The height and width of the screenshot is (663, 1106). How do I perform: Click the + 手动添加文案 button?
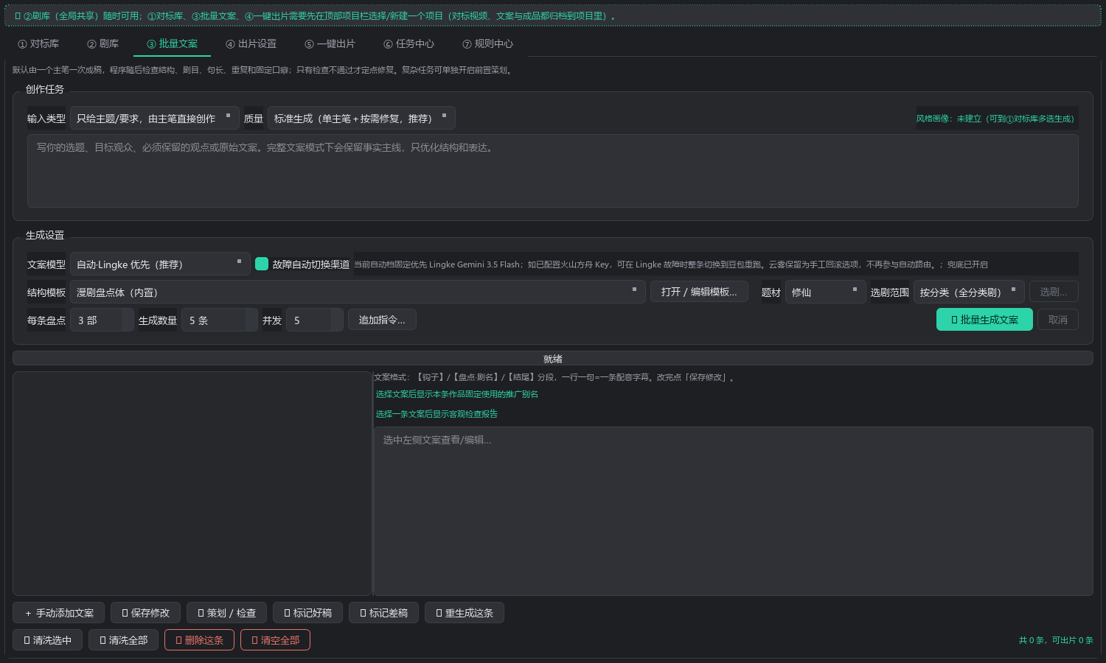click(59, 613)
